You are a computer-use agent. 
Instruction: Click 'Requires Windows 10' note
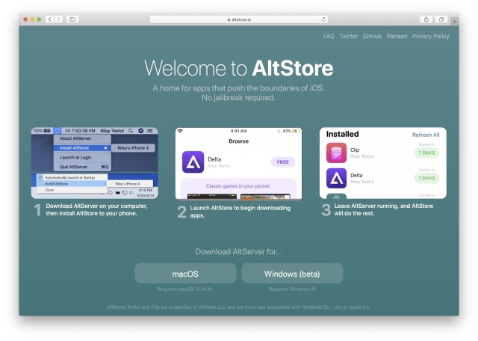pos(292,289)
